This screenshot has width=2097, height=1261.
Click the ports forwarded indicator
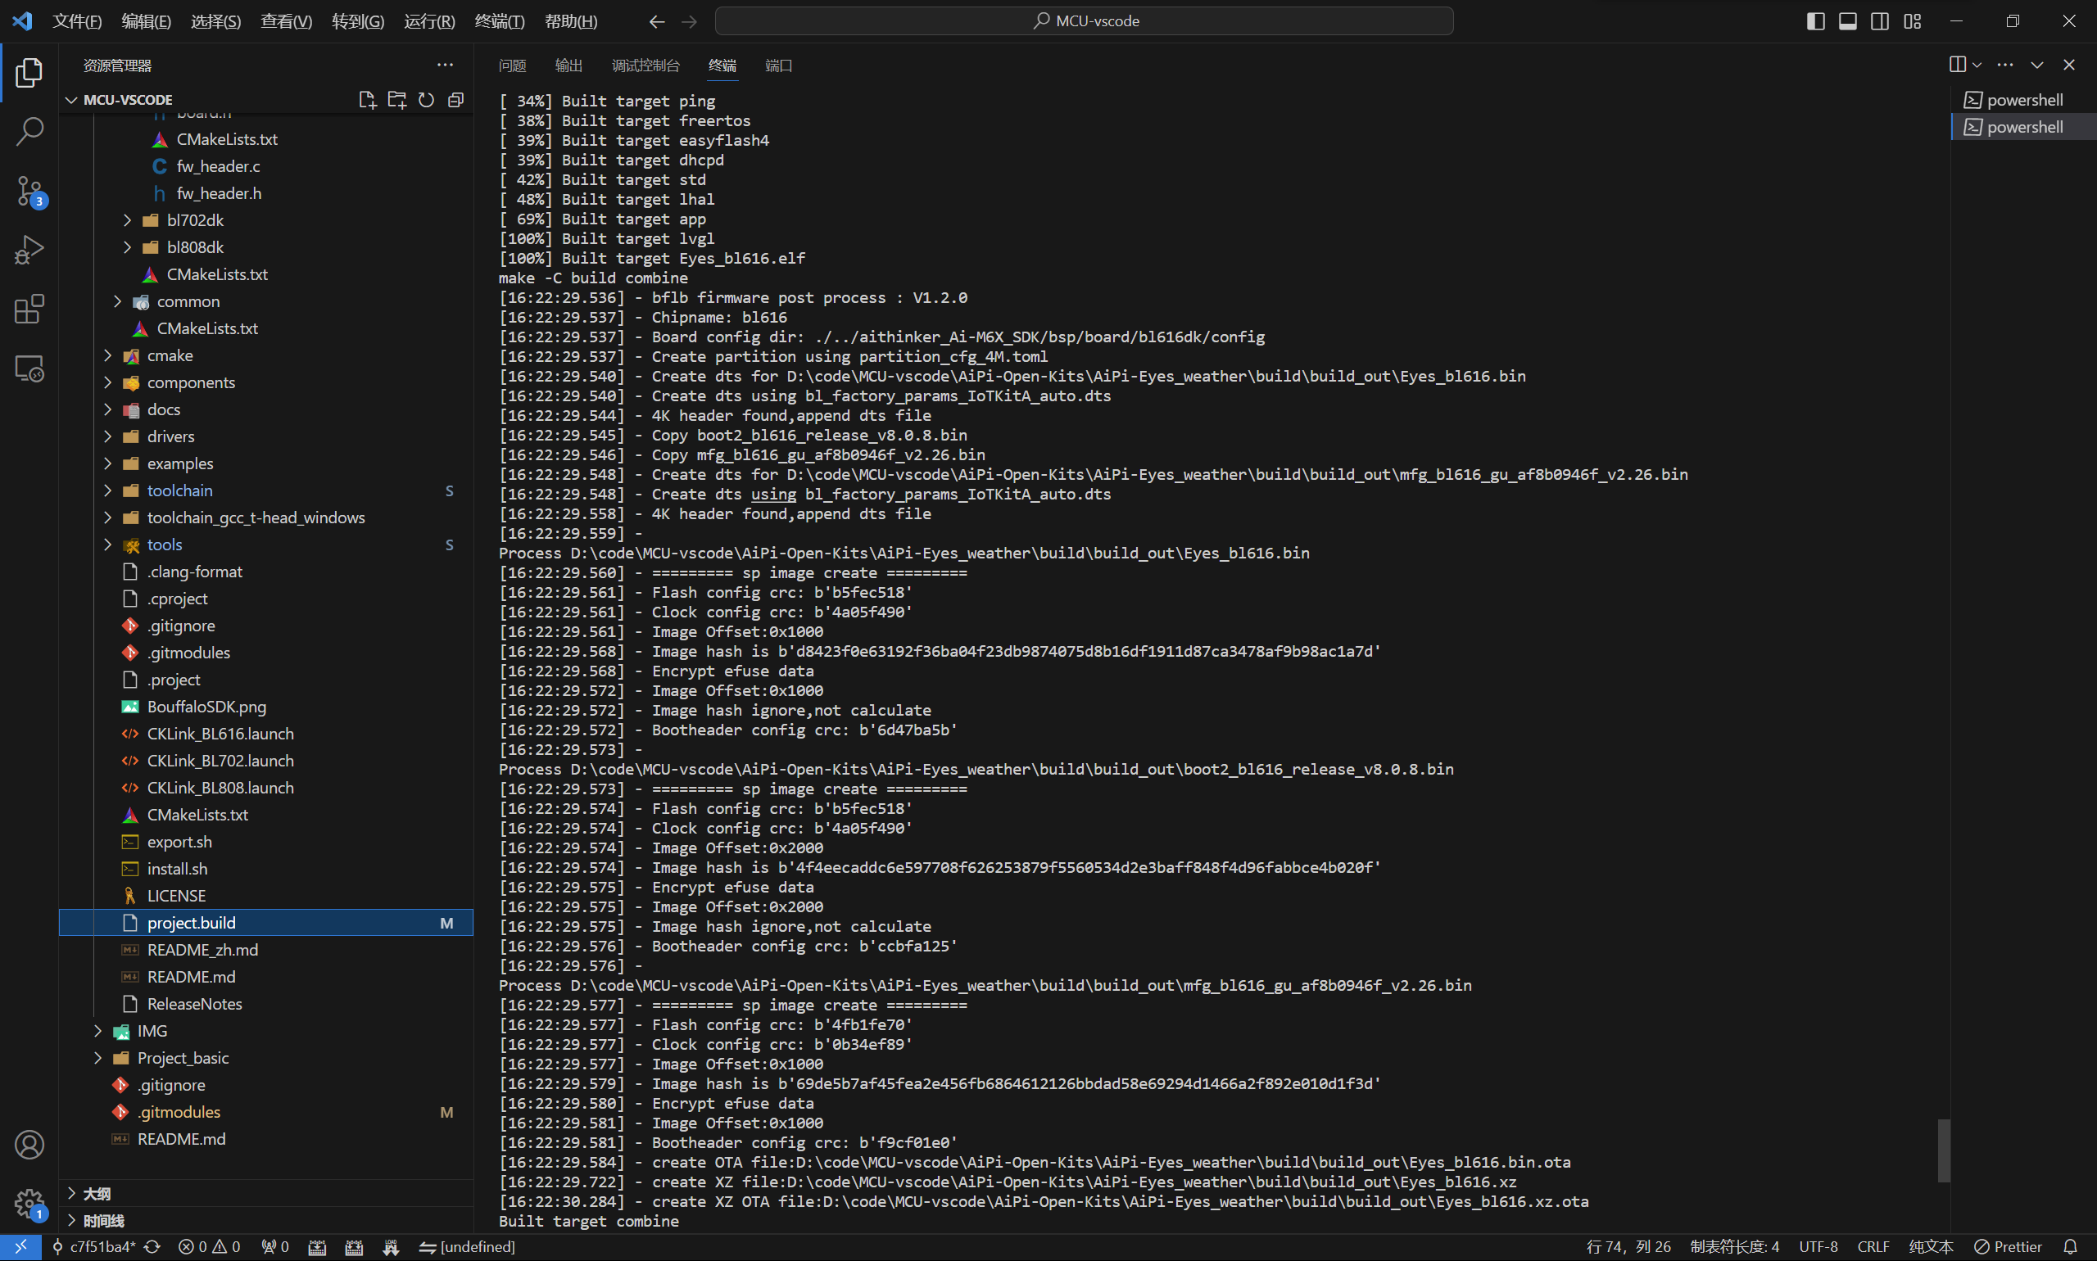(275, 1246)
